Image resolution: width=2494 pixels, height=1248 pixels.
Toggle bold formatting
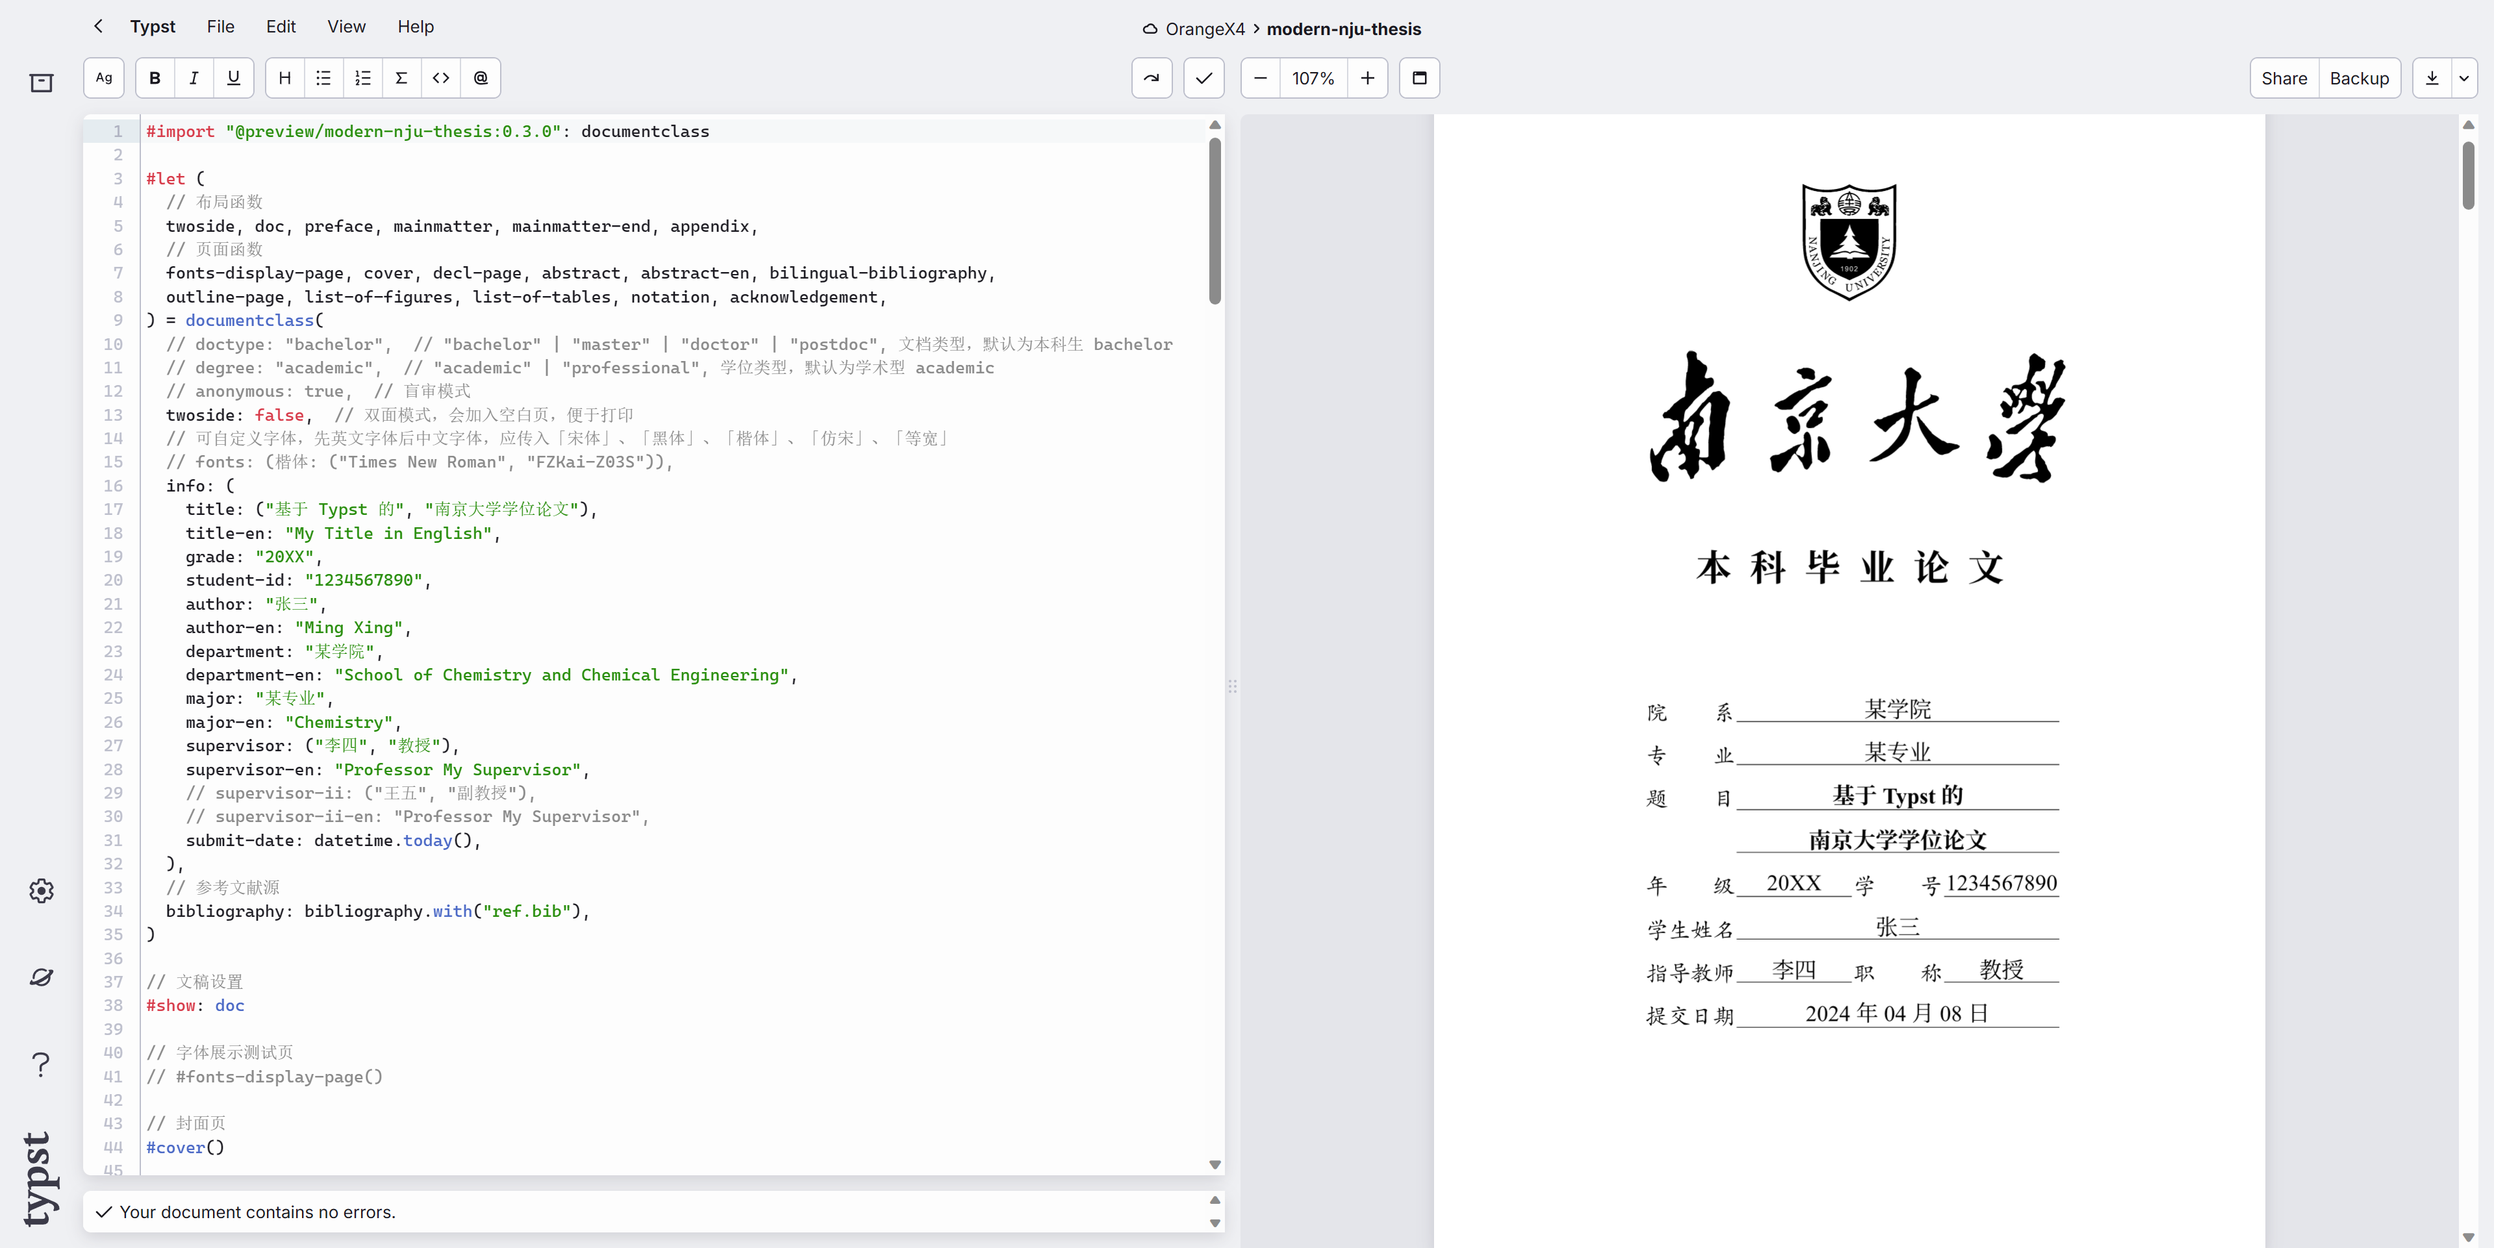[x=155, y=79]
